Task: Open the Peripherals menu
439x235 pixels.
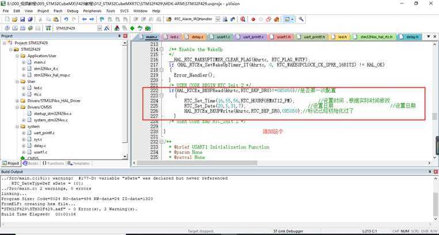Action: click(92, 11)
